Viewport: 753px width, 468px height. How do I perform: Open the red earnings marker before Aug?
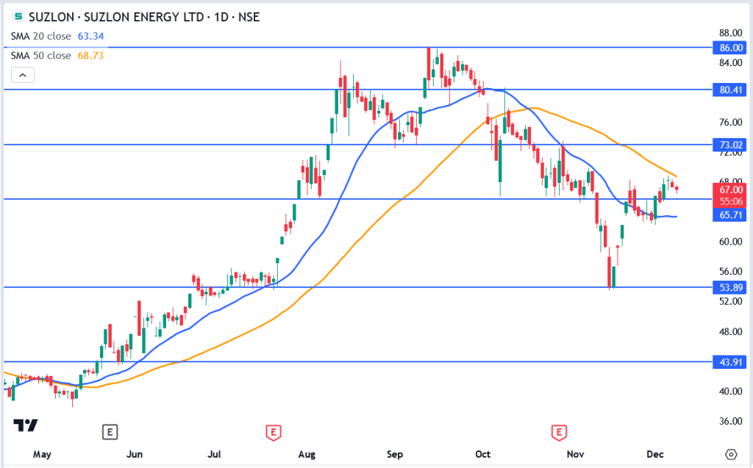pos(274,432)
